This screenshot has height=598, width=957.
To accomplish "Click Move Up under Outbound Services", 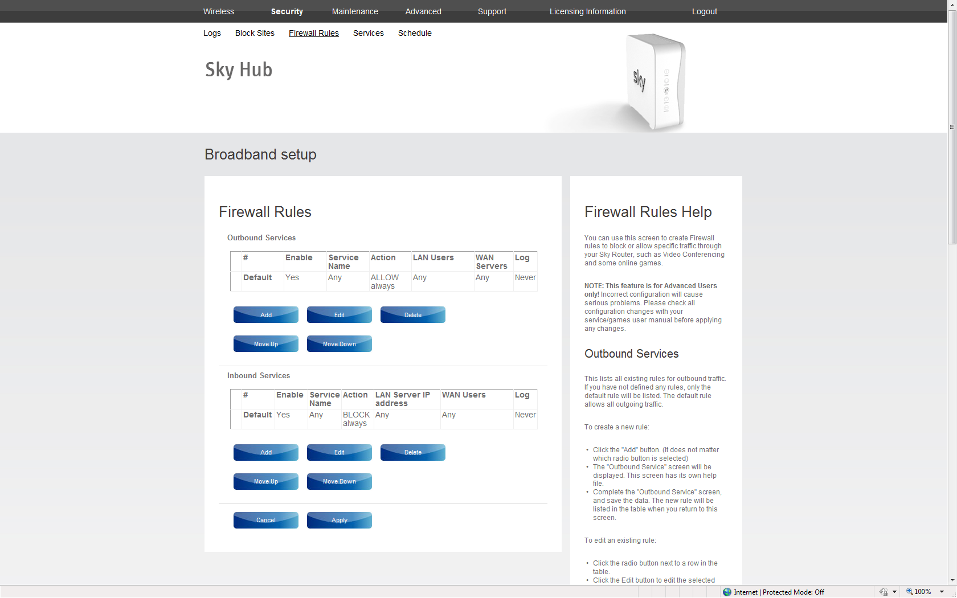I will point(266,344).
